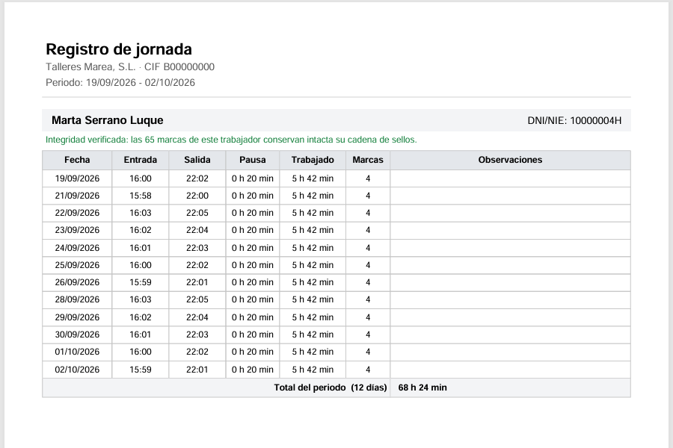The width and height of the screenshot is (673, 448).
Task: Click entry time '16:03' on 22/09/2026
Action: click(141, 213)
